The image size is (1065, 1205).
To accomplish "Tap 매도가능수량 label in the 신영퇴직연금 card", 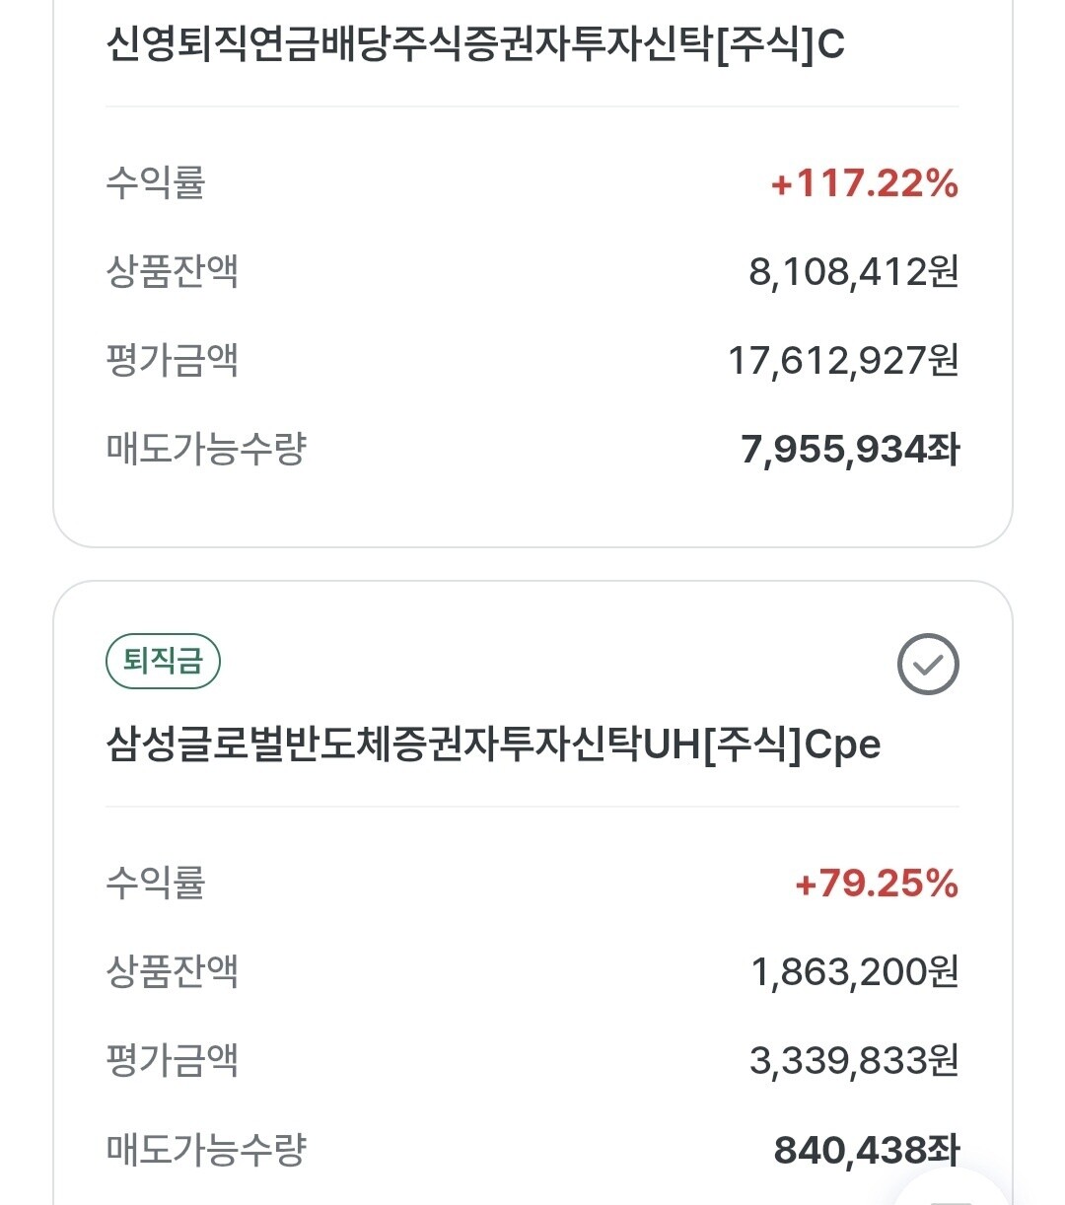I will point(206,449).
